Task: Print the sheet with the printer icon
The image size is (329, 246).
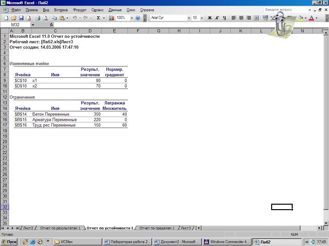Action: coord(38,18)
